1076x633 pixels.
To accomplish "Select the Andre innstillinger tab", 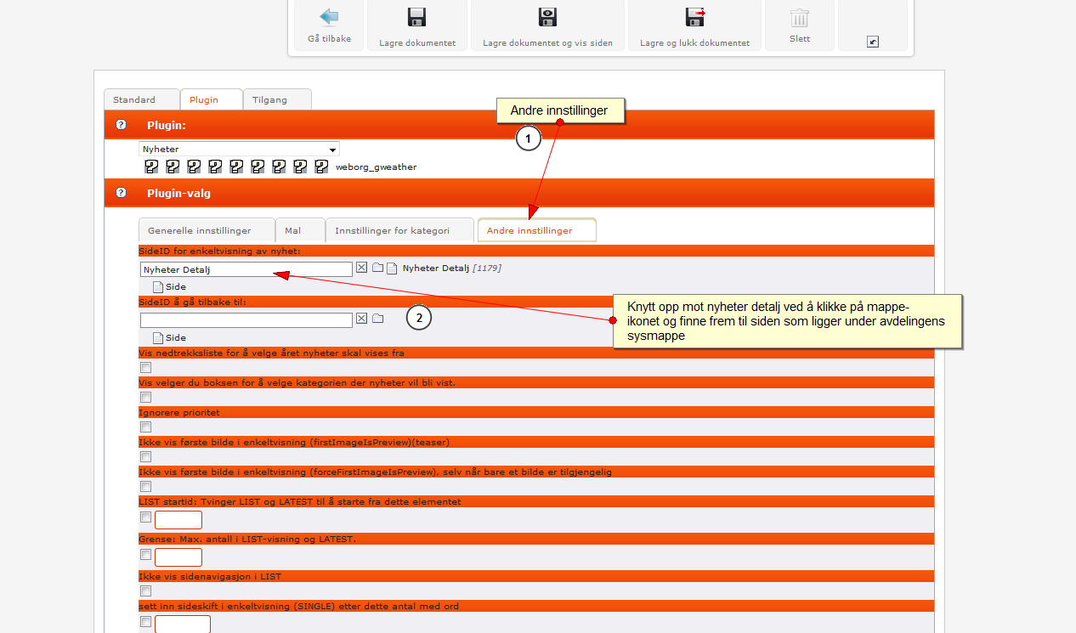I will click(536, 230).
